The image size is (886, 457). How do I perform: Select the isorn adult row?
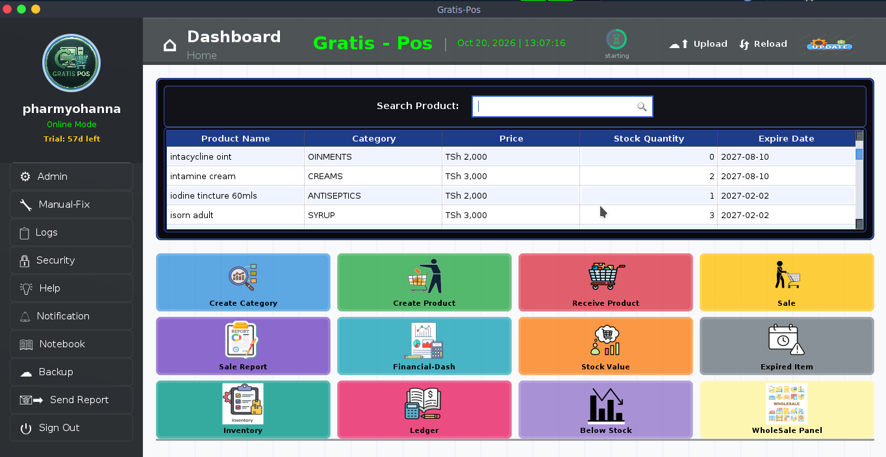[x=511, y=215]
